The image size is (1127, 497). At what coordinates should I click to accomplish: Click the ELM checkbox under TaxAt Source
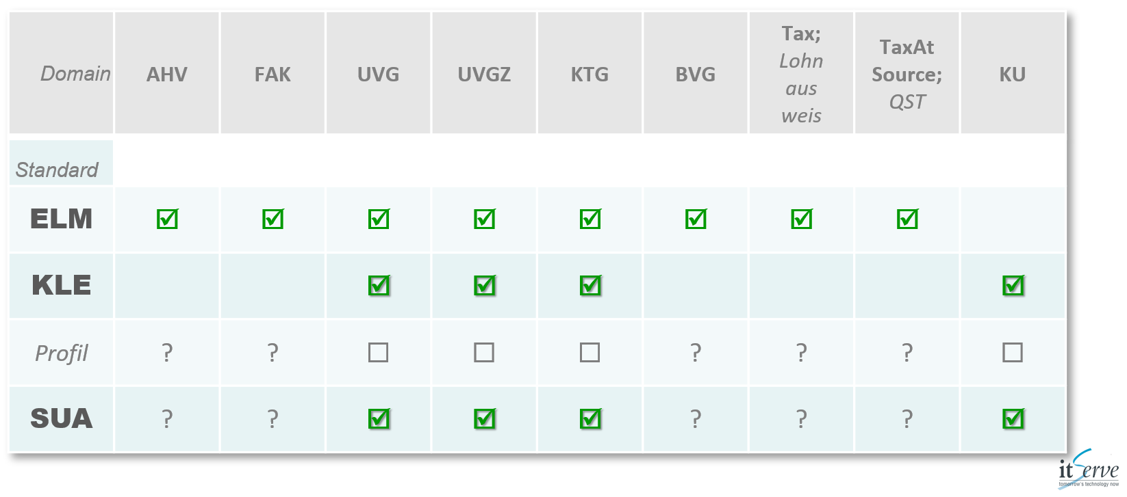[907, 219]
